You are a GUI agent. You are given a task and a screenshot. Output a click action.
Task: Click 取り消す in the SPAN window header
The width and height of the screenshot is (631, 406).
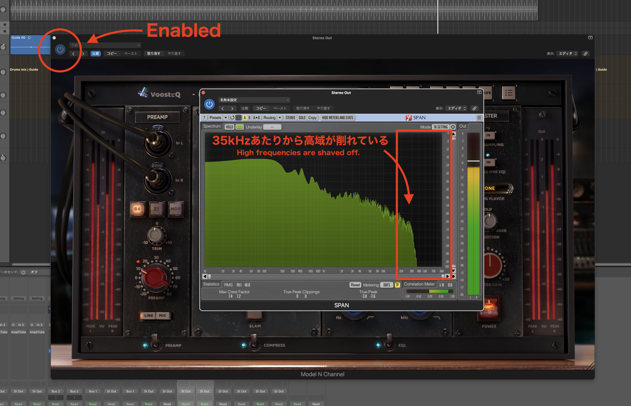click(303, 108)
